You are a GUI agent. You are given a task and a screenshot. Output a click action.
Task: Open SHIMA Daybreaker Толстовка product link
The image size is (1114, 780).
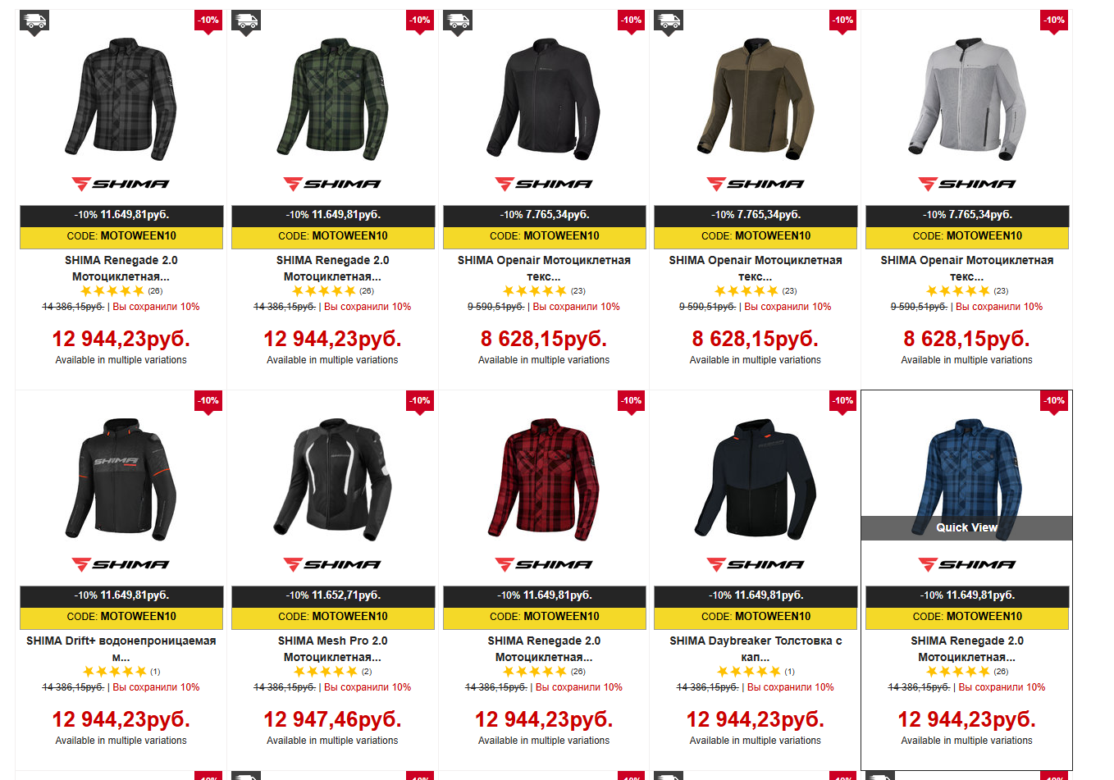[x=756, y=649]
